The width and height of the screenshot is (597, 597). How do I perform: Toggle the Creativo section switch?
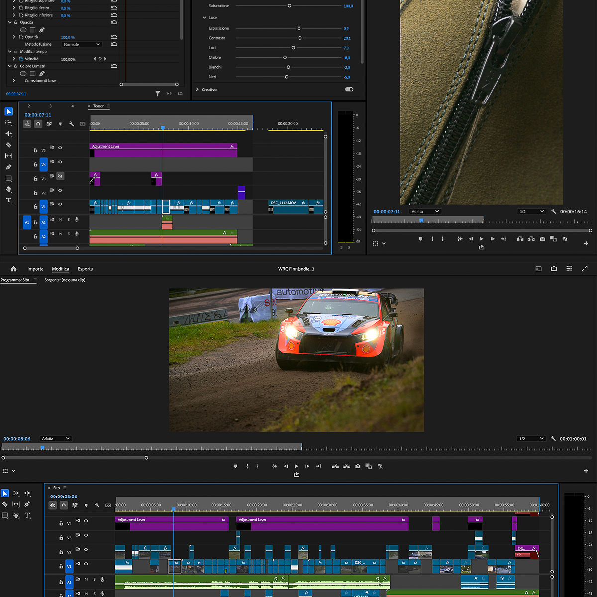click(349, 90)
